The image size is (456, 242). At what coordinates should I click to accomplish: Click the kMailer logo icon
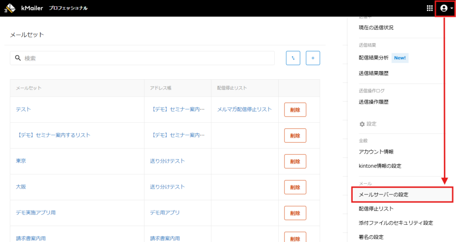(10, 8)
